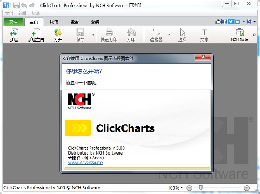This screenshot has height=194, width=260.
Task: Click the 快速打印 quick print icon
Action: (109, 35)
